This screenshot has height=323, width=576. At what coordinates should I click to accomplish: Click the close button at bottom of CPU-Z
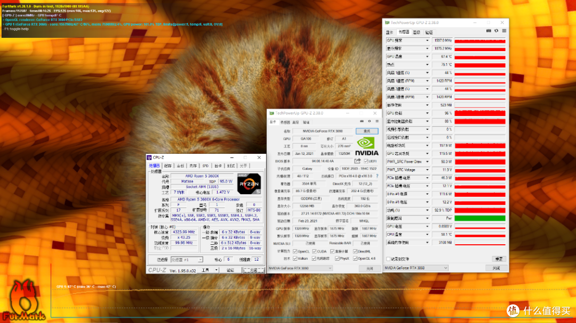tap(253, 270)
